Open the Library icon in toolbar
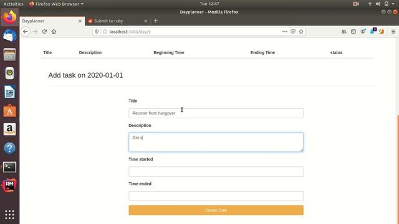Viewport: 399px width, 224px height. pos(344,32)
